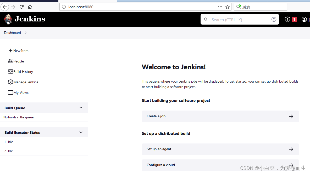Click the red security badge showing 1
Screen dimensions: 310x173
294,20
